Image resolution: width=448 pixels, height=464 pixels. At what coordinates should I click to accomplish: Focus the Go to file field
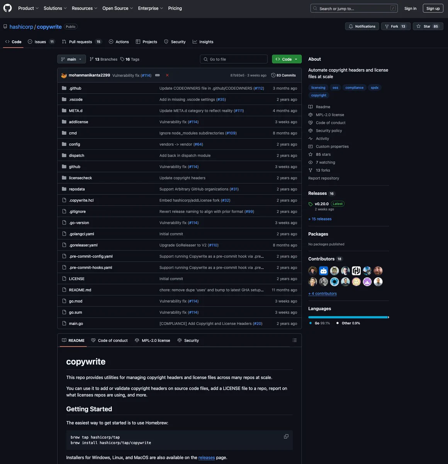tap(234, 59)
